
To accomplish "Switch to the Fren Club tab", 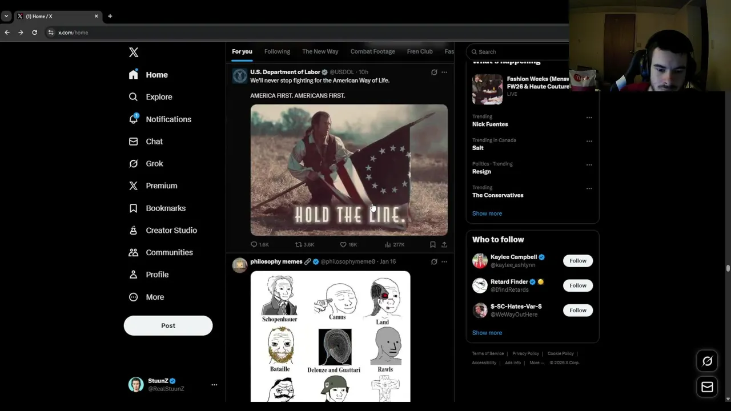I will click(x=420, y=51).
